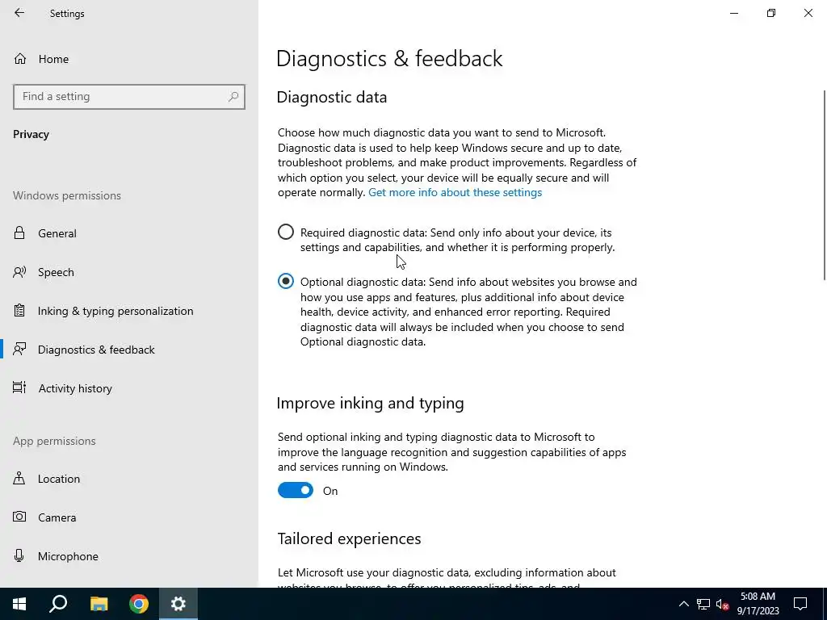The image size is (827, 620).
Task: Restore down the Settings window
Action: pyautogui.click(x=771, y=13)
